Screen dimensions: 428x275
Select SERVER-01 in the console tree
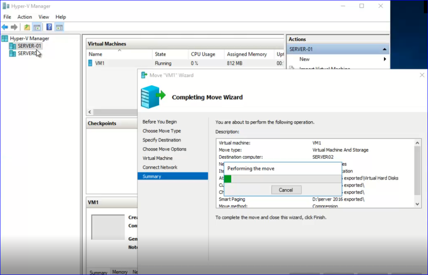tap(29, 46)
